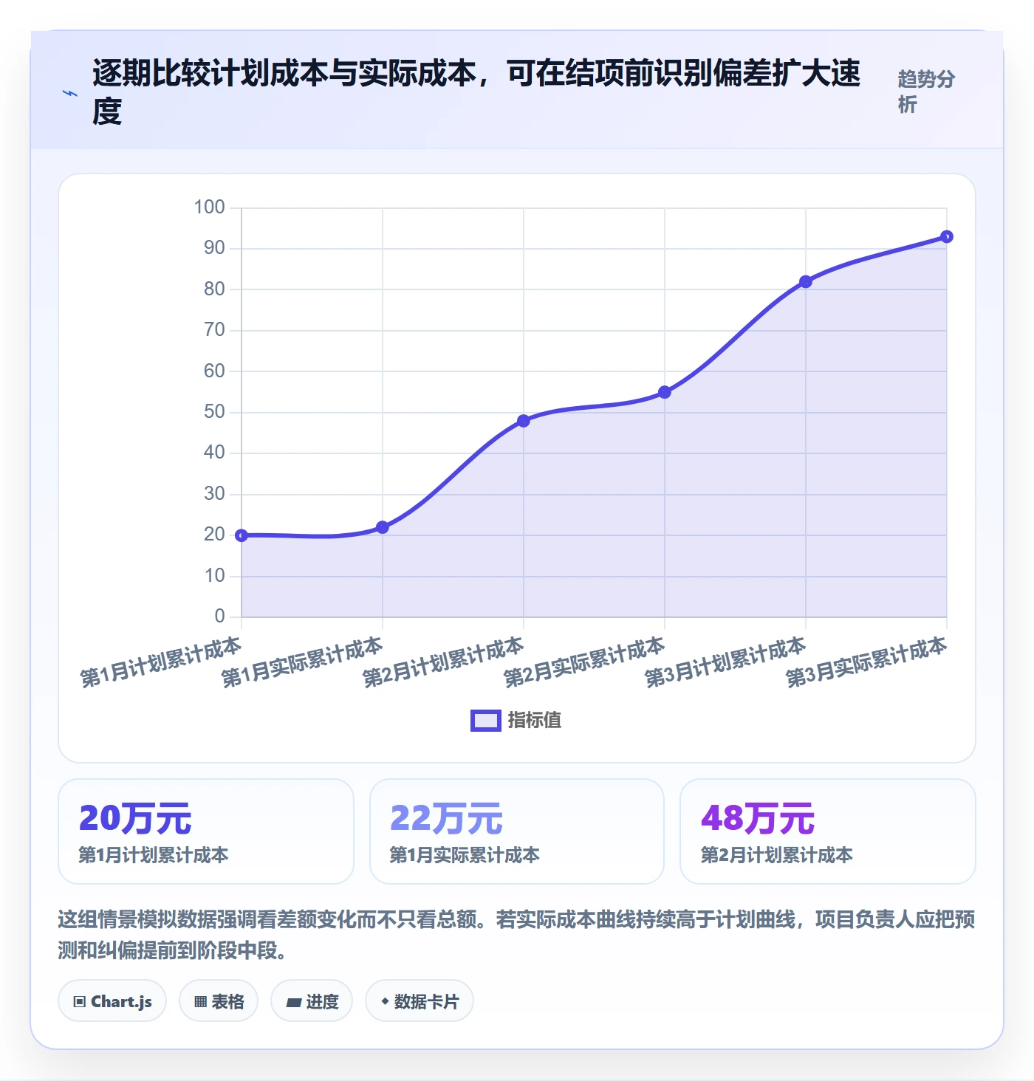Click the 表格 tag label

click(x=227, y=1002)
